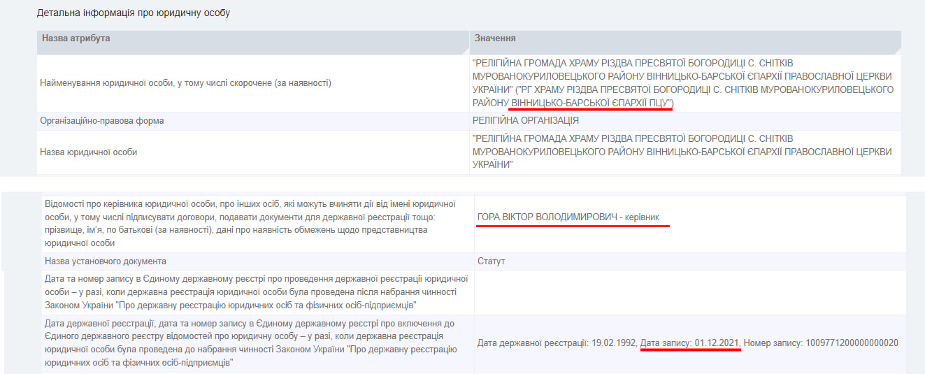Select heading 'Детальна інформація про юридичну особу'
This screenshot has height=374, width=925.
(134, 13)
